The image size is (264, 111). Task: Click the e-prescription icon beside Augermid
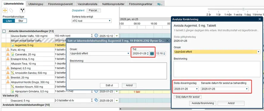13,45
